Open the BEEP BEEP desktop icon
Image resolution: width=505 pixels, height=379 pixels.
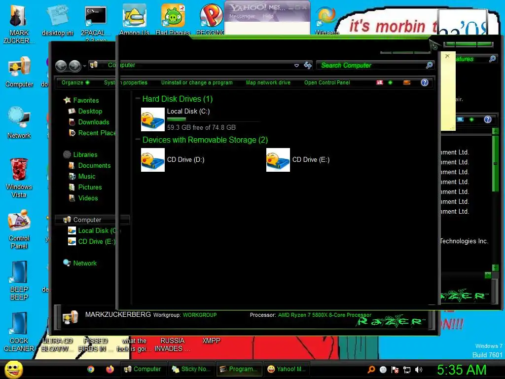(x=19, y=281)
